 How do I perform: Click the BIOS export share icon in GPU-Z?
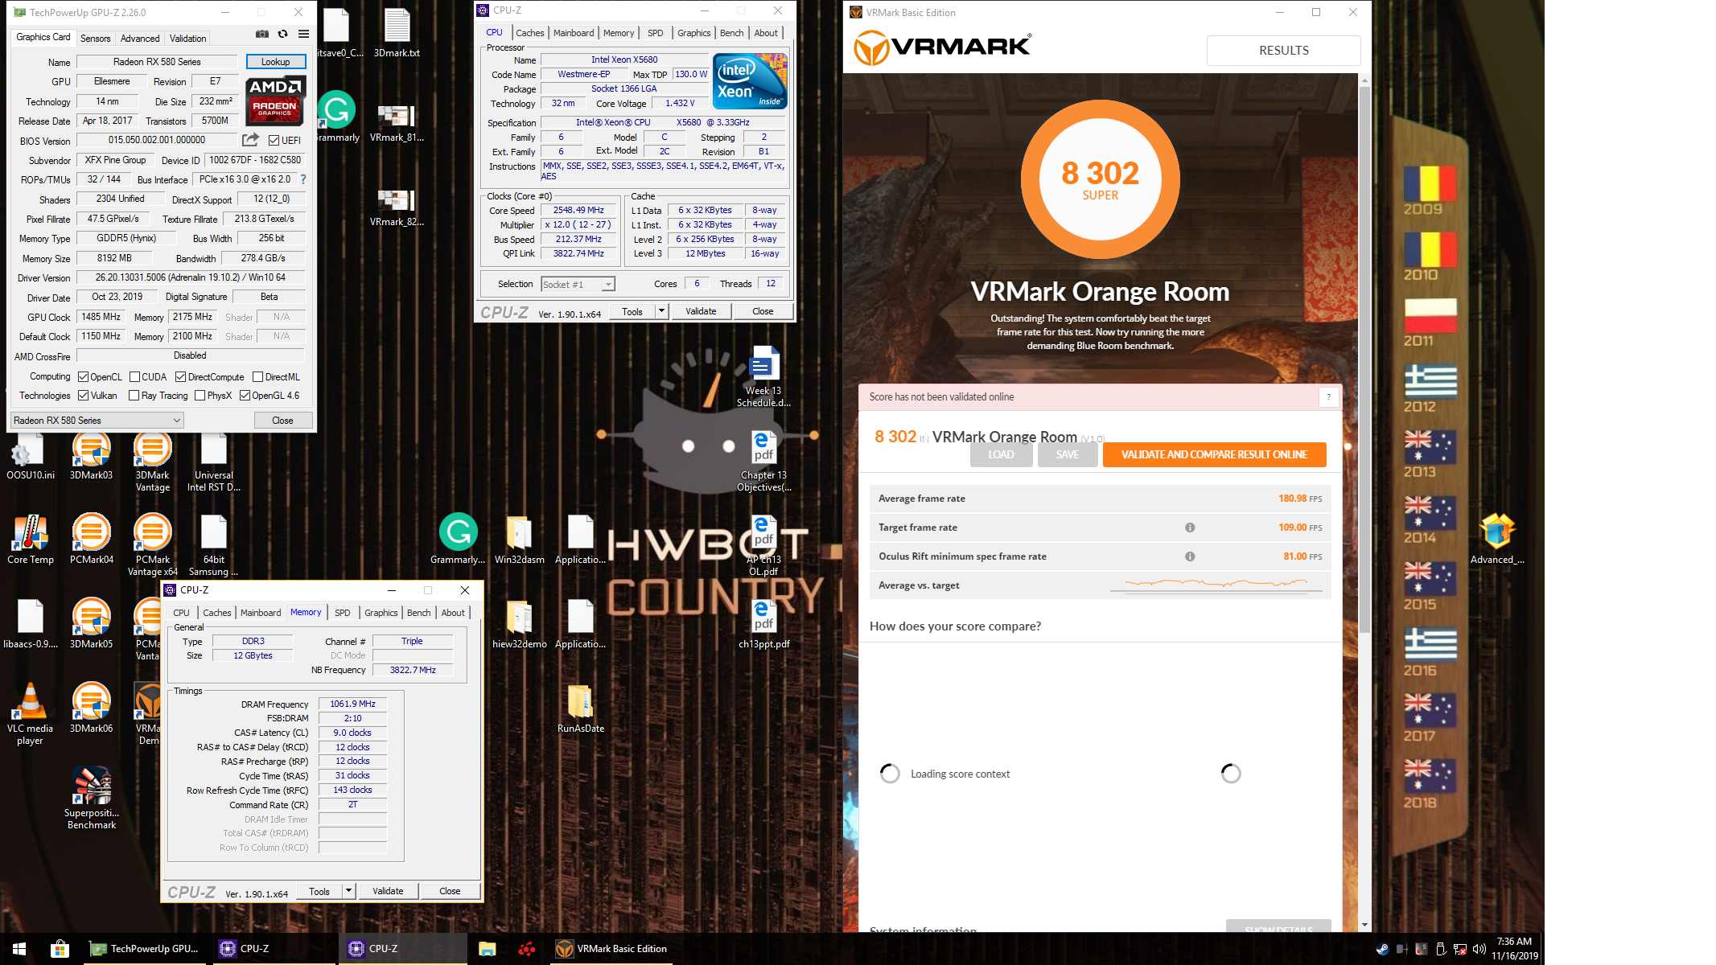251,139
